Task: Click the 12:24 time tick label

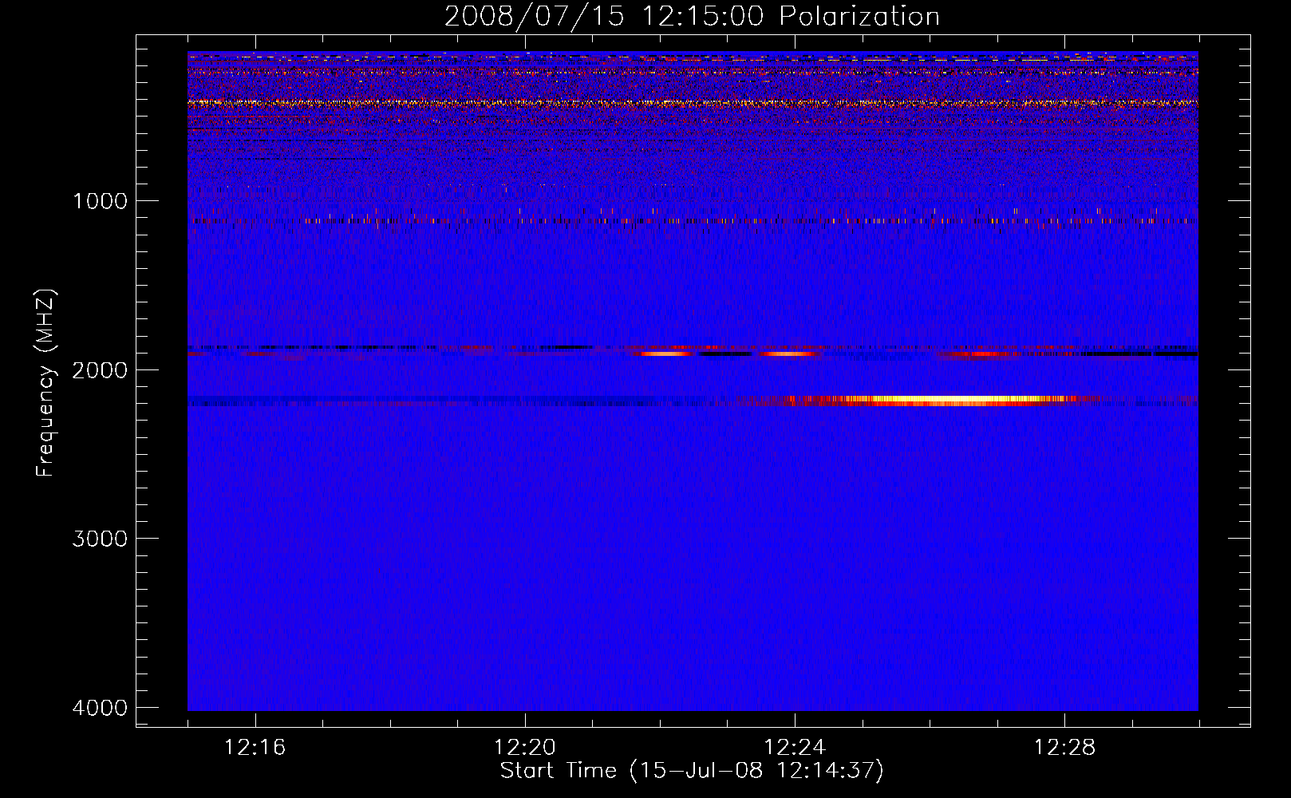Action: click(795, 748)
